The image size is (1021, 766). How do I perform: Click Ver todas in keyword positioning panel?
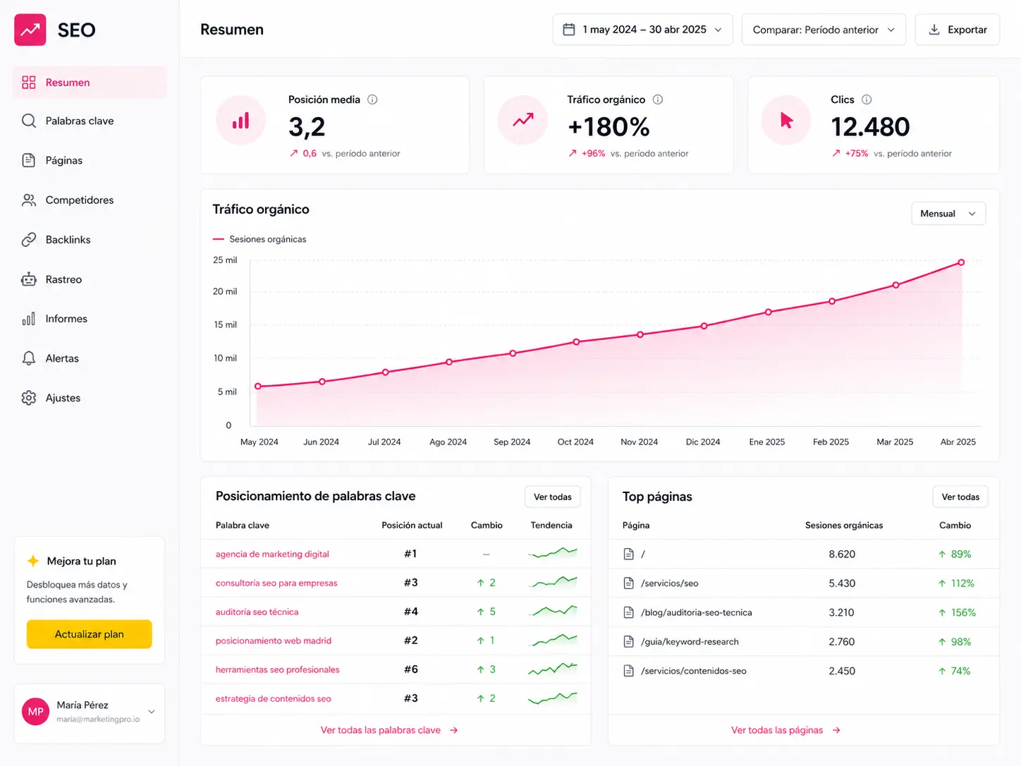pyautogui.click(x=553, y=497)
